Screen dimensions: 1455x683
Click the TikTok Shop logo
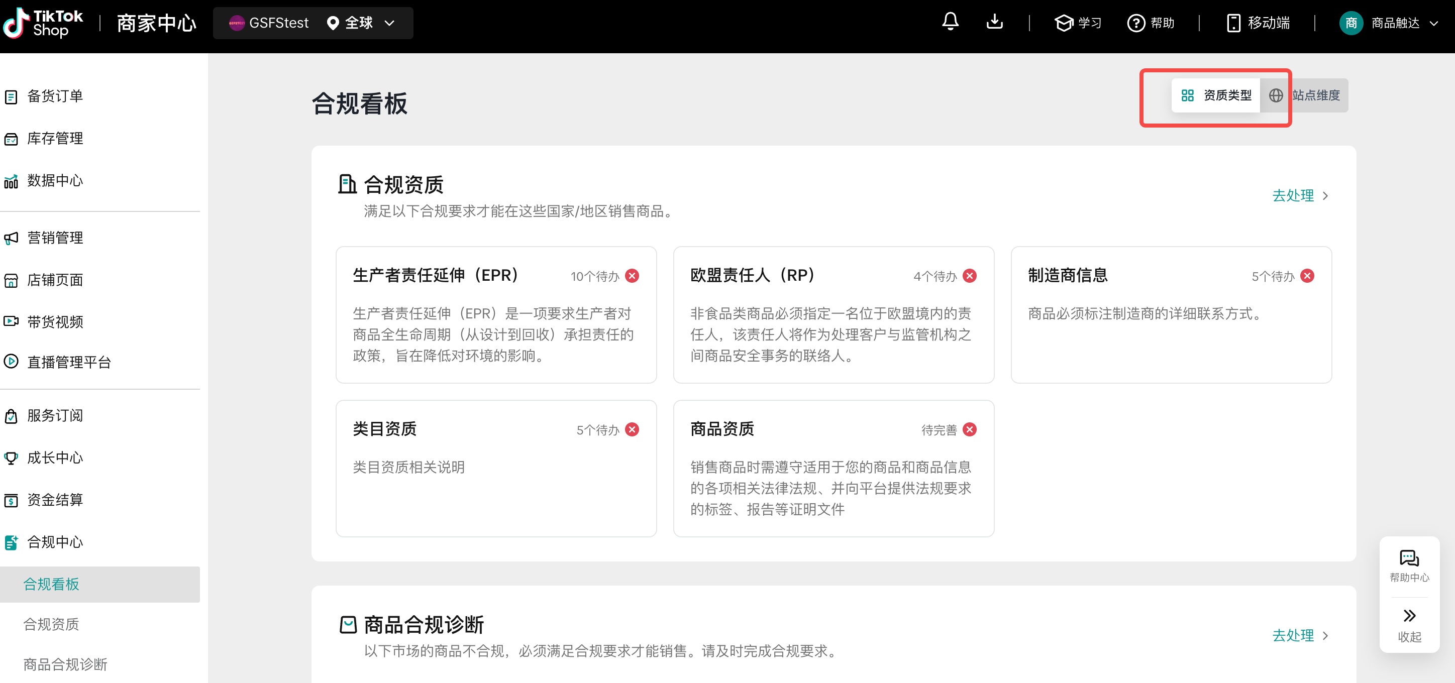point(42,23)
